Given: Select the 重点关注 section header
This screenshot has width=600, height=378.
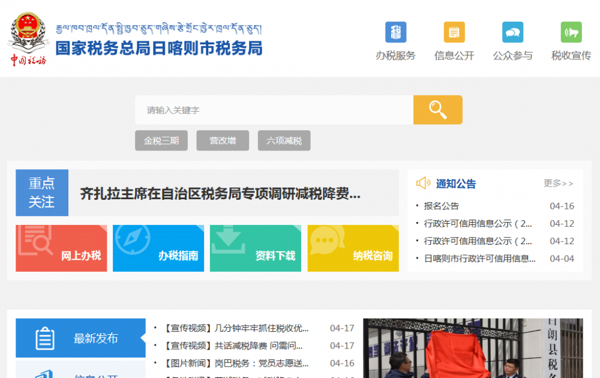Looking at the screenshot, I should (x=41, y=193).
